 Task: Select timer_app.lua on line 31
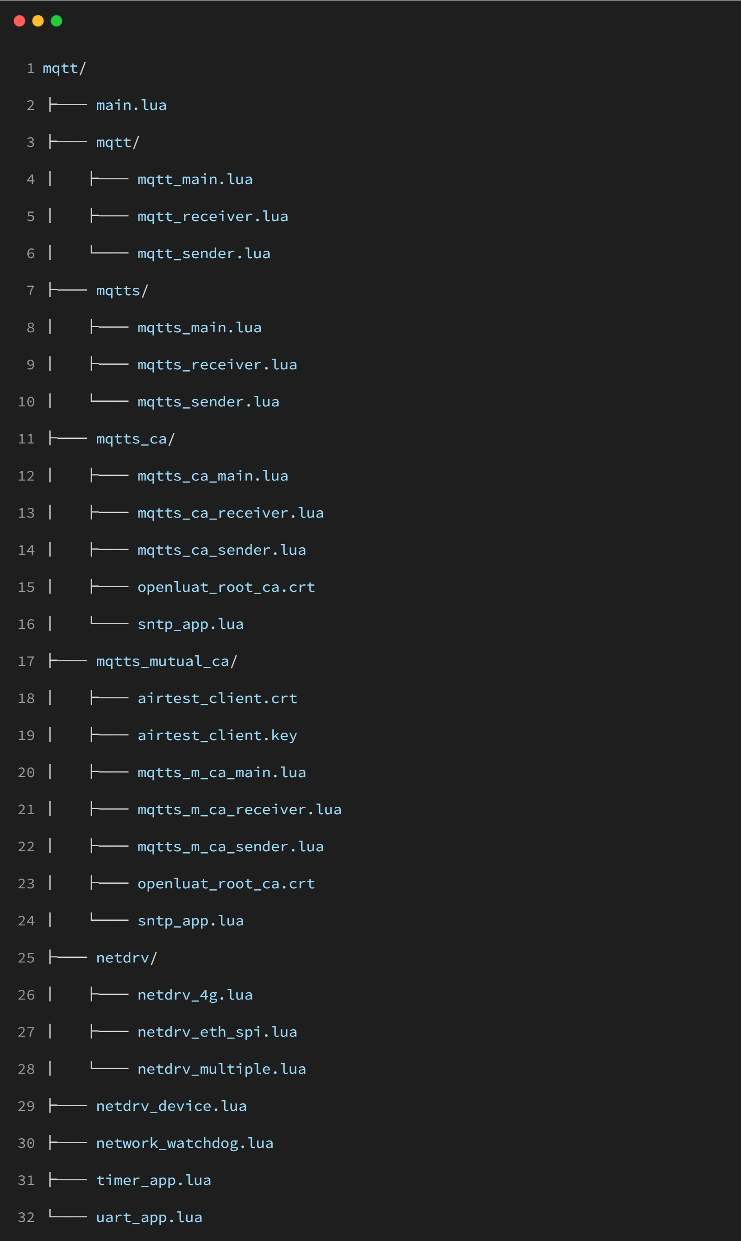pyautogui.click(x=153, y=1179)
